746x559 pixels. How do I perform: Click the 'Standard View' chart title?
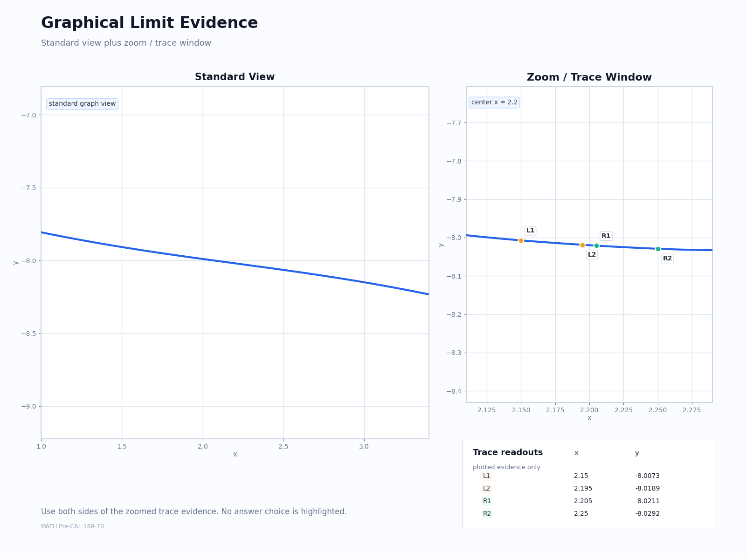tap(235, 77)
